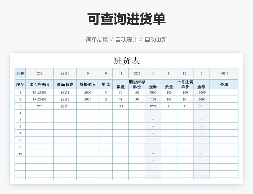Select the 50 quantity cell in row 1

pyautogui.click(x=120, y=92)
